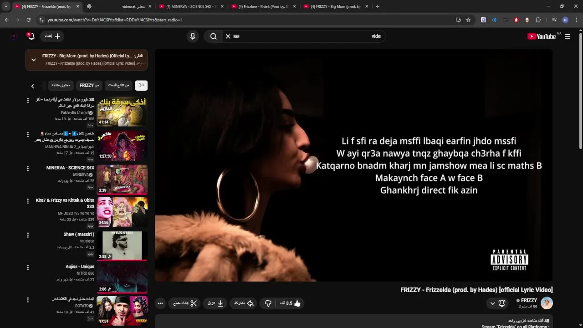Screen dimensions: 583x328
Task: Open options menu for Aujiss - Unique
Action: point(28,267)
